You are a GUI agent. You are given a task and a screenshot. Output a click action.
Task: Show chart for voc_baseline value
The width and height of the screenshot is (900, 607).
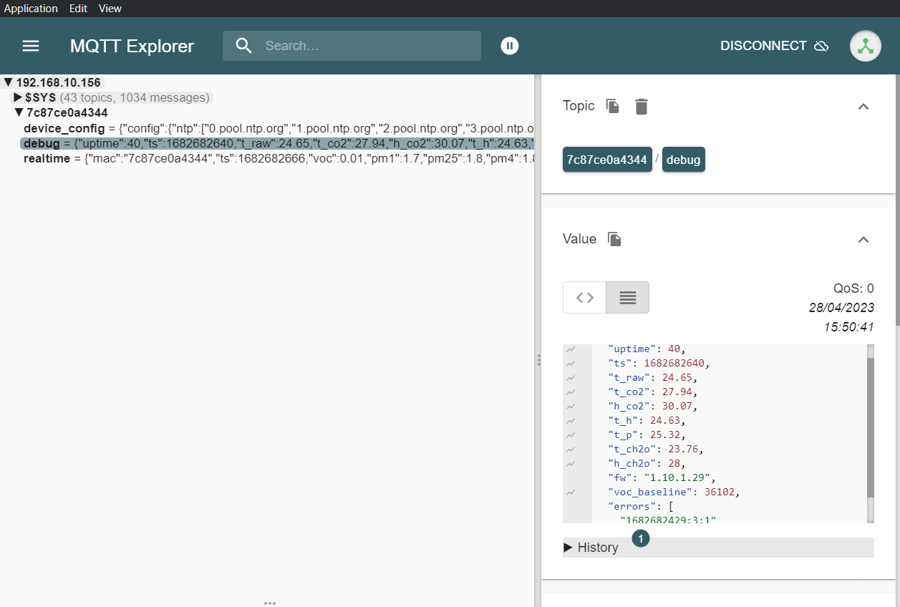click(x=571, y=492)
